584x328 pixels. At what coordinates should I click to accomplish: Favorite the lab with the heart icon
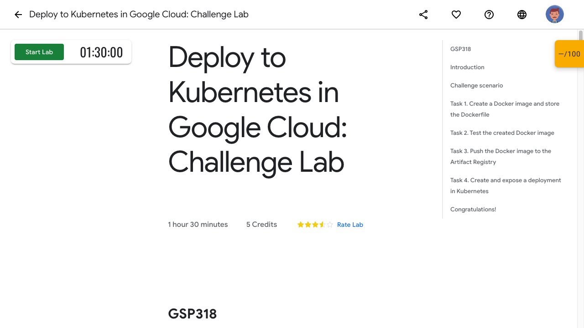[456, 15]
